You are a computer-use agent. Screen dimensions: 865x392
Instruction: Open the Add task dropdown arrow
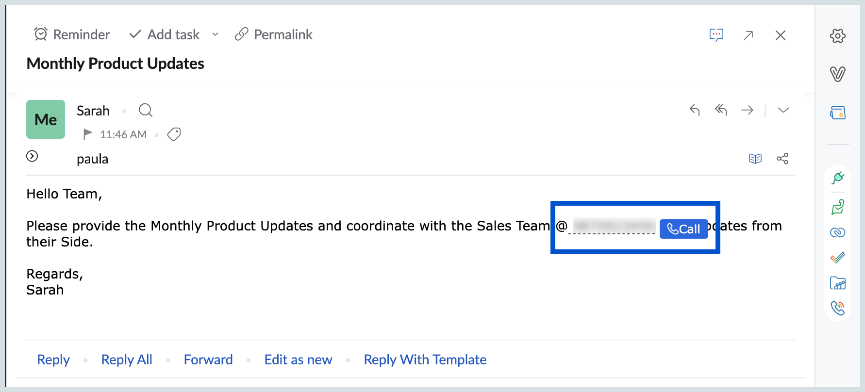(x=215, y=34)
